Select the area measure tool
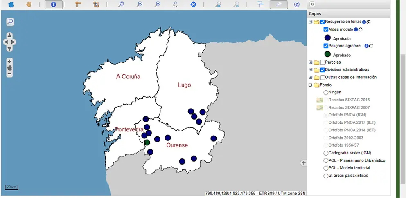406x198 pixels. pos(97,4)
